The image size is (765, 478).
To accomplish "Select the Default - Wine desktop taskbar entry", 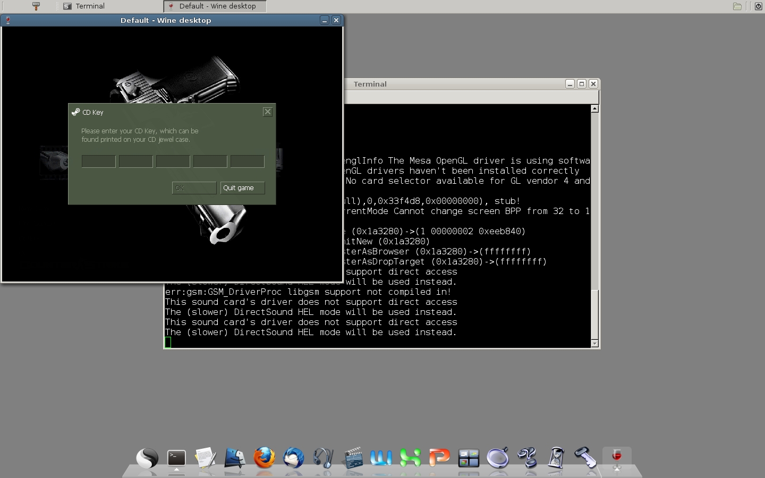I will [x=215, y=6].
